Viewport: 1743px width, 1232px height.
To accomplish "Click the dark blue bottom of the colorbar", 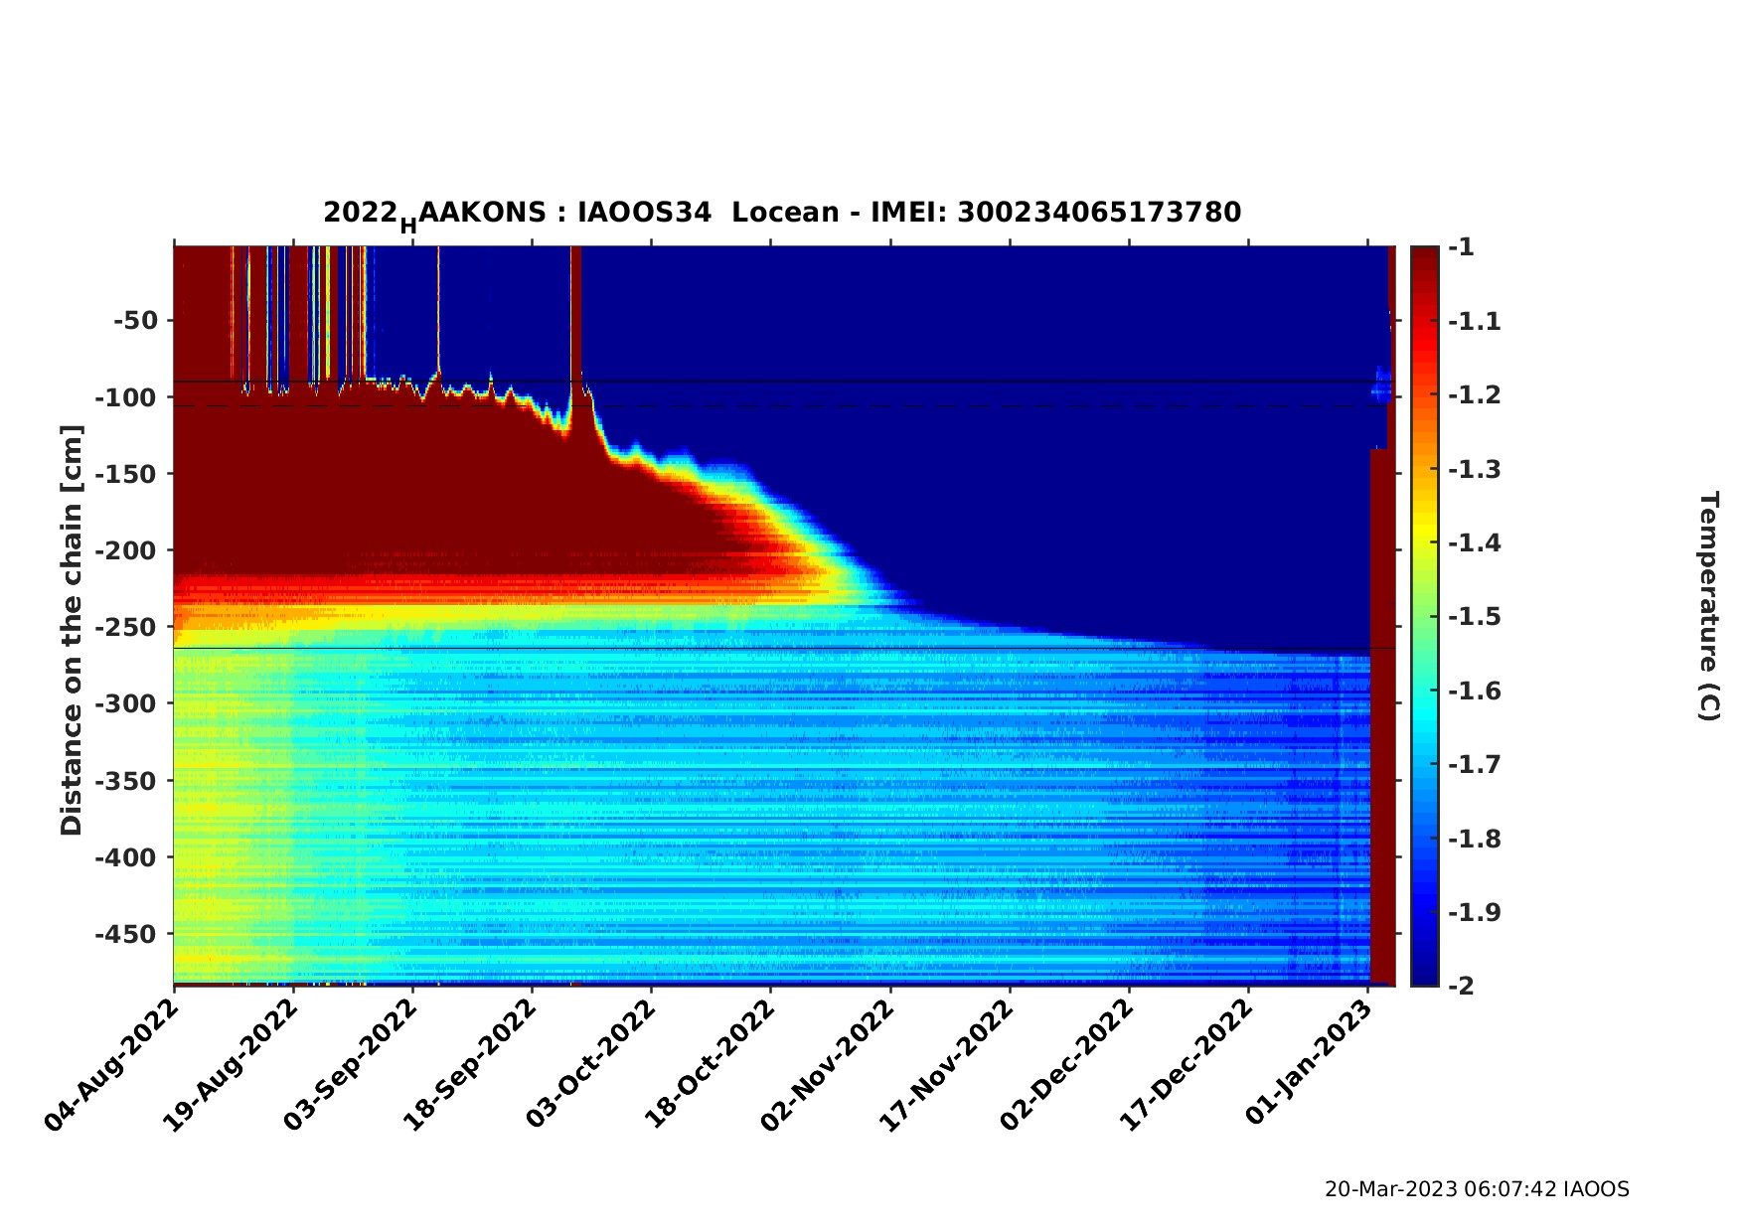I will tap(1424, 976).
